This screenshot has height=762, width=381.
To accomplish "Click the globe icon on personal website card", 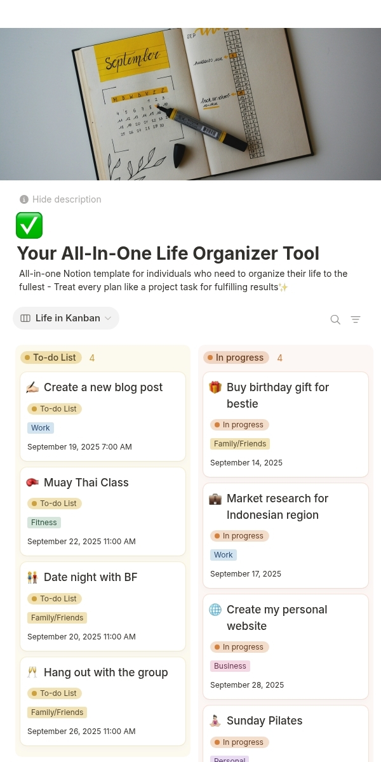I will tap(215, 610).
